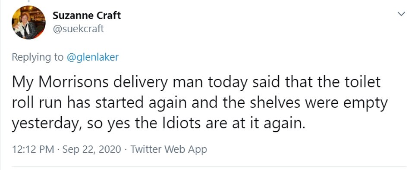
Task: Click the 'Replying to' label text
Action: 38,58
